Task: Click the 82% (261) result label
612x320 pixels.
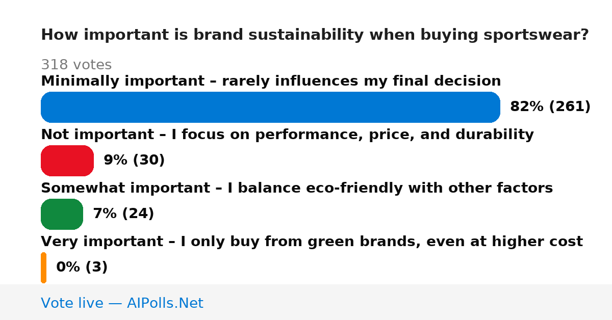Action: 550,107
